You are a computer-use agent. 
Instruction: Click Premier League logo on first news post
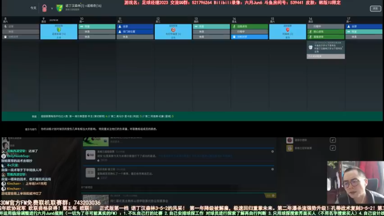[x=90, y=155]
